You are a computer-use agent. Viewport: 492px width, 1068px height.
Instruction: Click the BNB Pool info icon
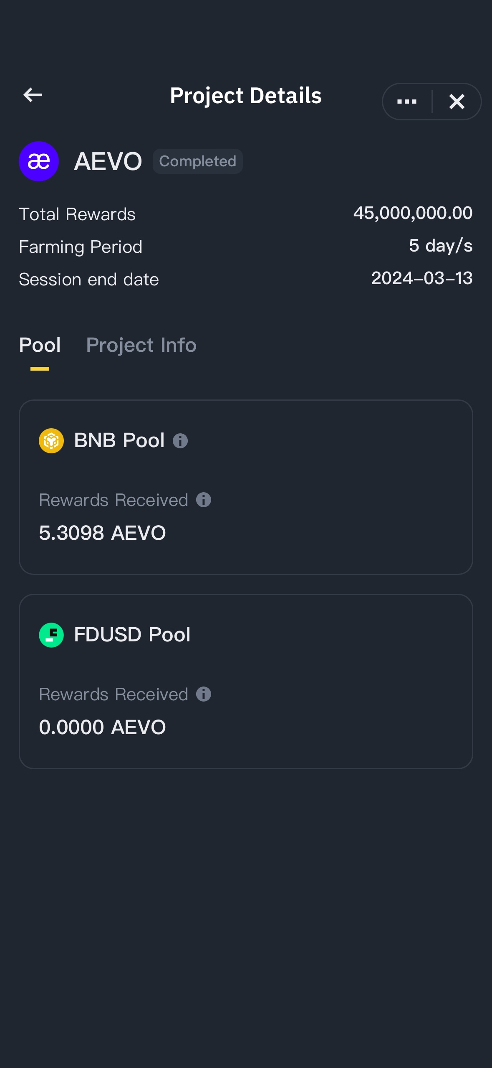[180, 441]
